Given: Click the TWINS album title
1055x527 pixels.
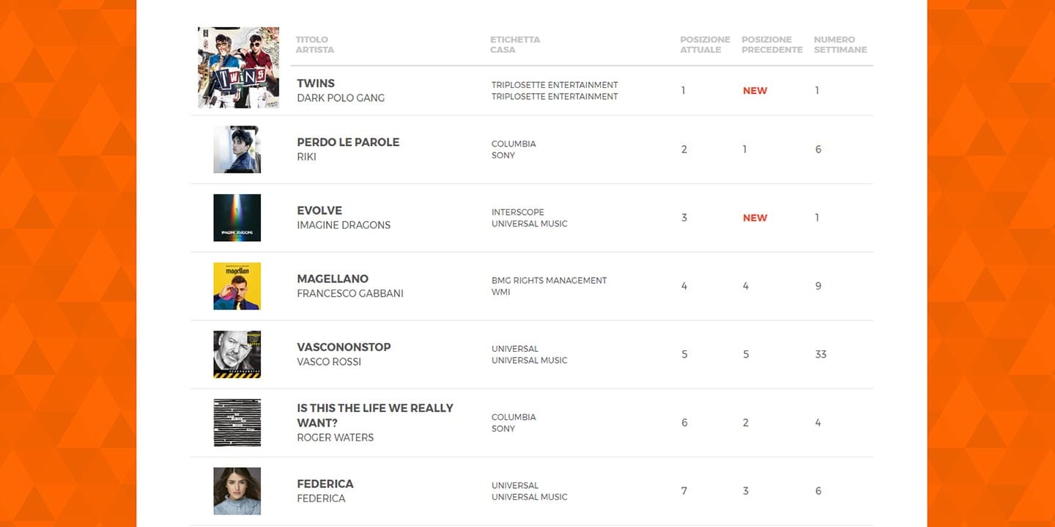Looking at the screenshot, I should point(316,84).
